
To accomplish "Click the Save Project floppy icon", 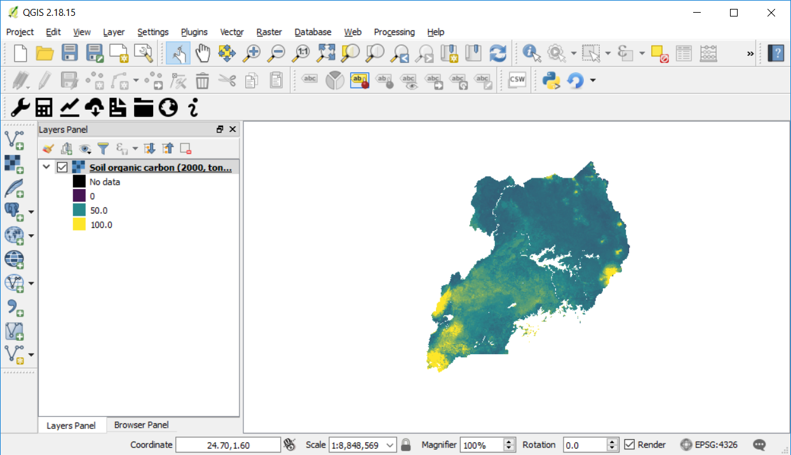I will [69, 53].
